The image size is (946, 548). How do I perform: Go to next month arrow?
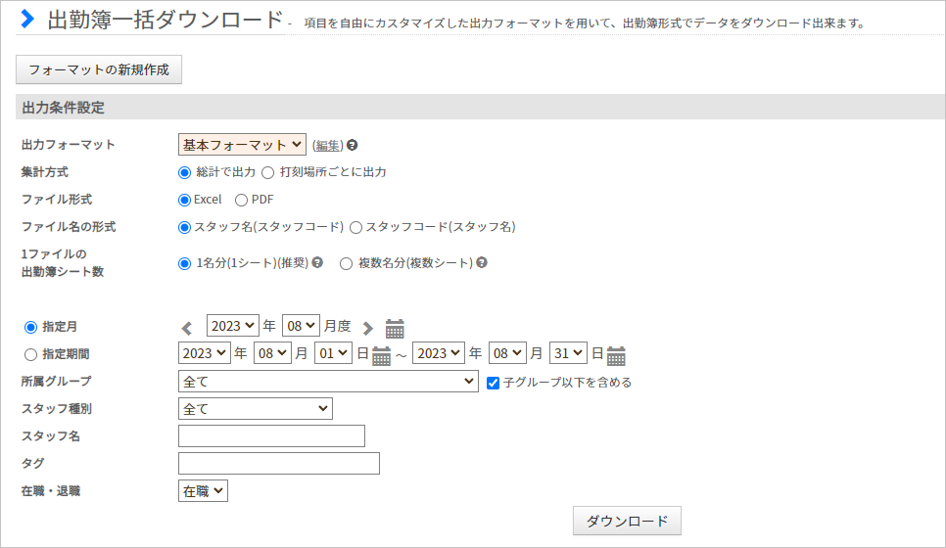pyautogui.click(x=367, y=328)
